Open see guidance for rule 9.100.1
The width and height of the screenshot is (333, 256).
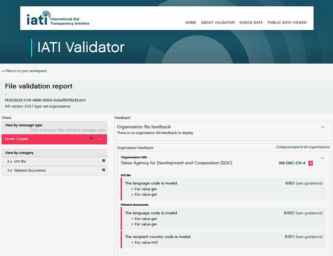coord(309,213)
